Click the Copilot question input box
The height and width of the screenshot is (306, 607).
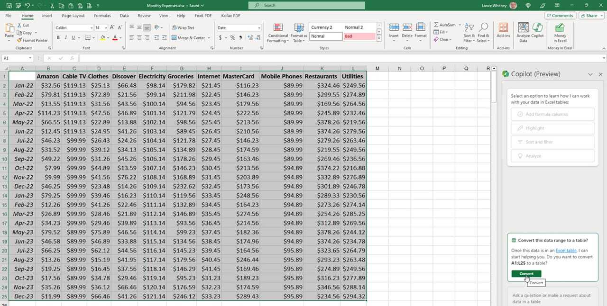click(552, 298)
